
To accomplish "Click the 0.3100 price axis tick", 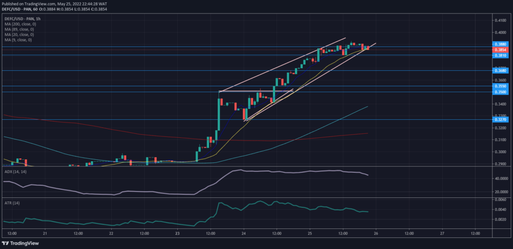I will [x=500, y=140].
